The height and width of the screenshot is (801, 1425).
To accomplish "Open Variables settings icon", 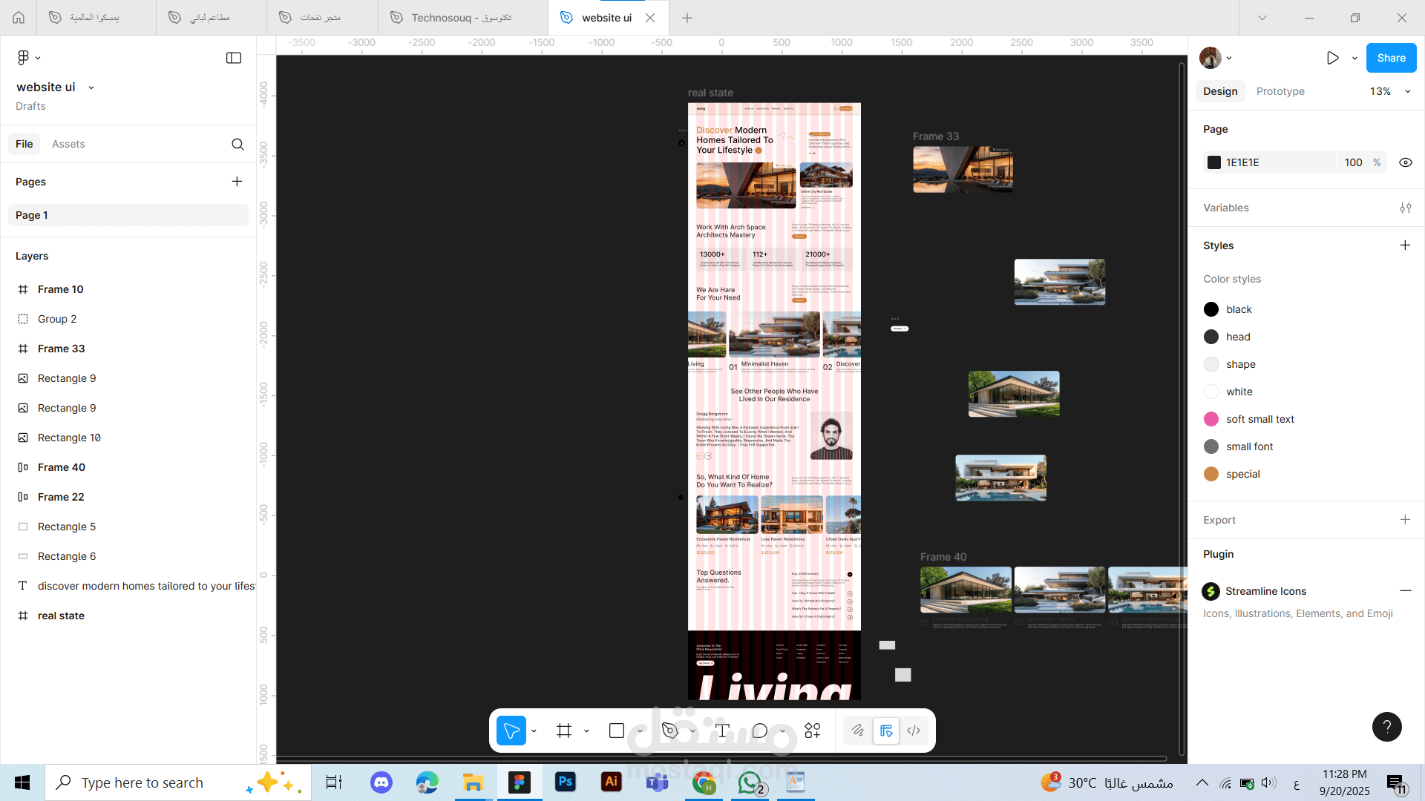I will tap(1405, 208).
